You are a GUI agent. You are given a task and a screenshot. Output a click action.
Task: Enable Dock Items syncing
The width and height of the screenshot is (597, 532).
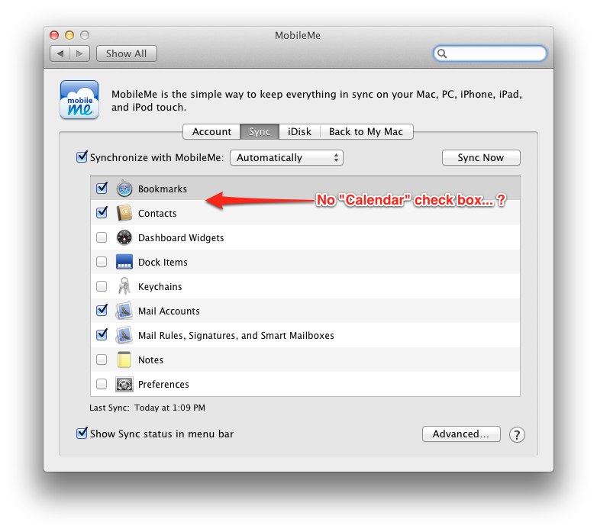click(102, 262)
